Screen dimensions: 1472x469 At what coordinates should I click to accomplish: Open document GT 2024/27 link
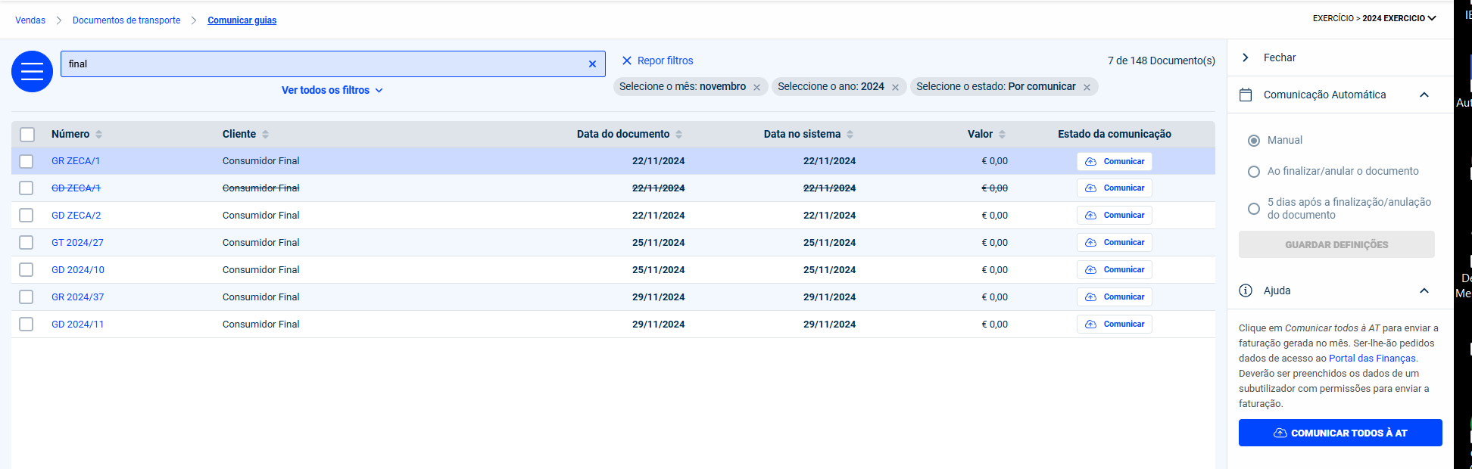[77, 243]
